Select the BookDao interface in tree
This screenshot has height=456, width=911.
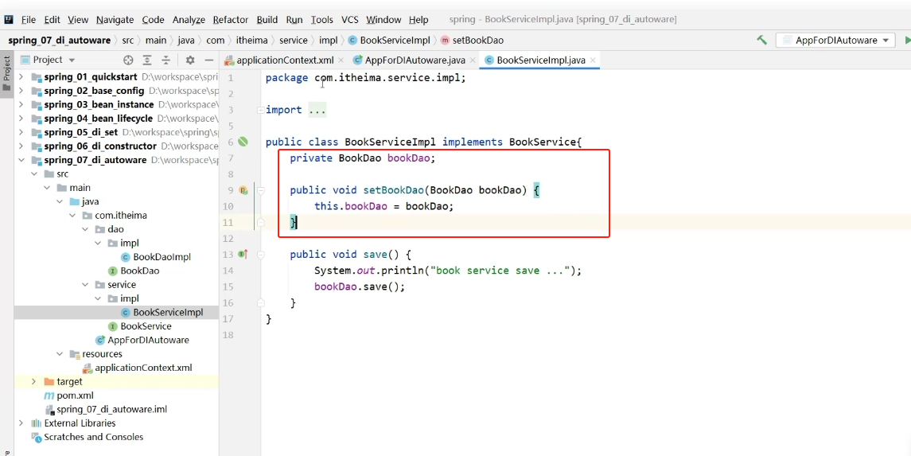[134, 271]
